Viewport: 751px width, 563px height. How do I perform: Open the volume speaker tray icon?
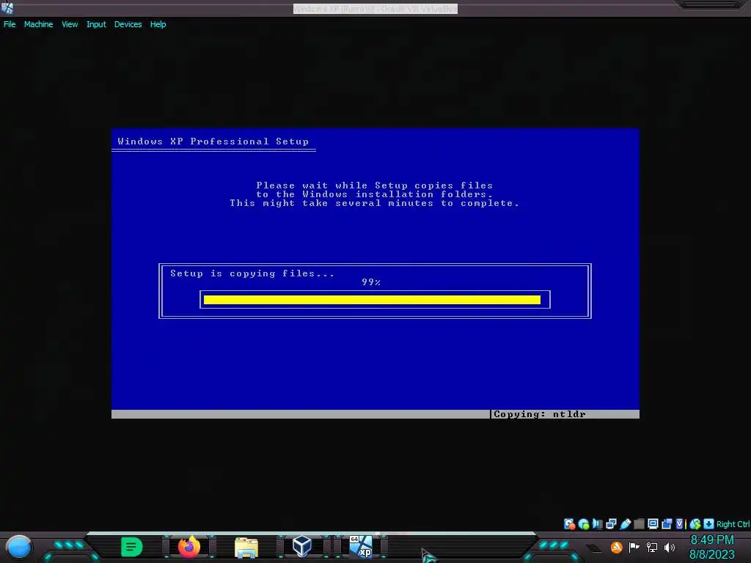[670, 547]
